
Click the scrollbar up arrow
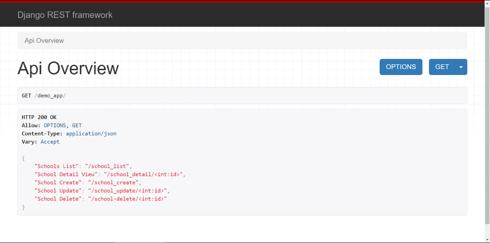[x=487, y=2]
